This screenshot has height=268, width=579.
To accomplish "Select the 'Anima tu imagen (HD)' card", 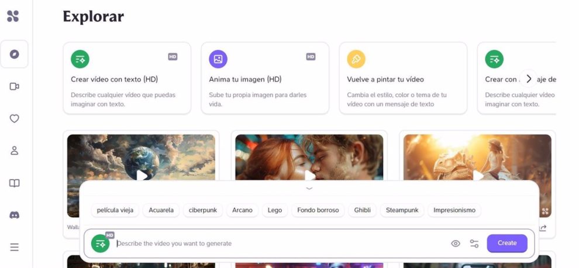I will click(x=265, y=78).
